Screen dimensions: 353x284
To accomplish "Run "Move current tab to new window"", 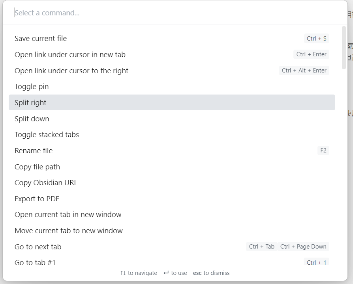I will 69,230.
